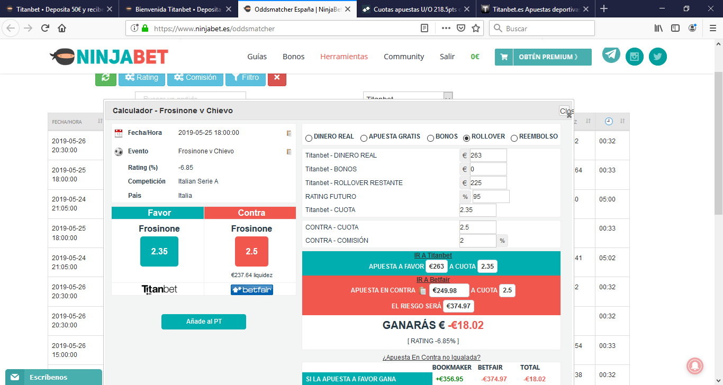Open the Bonos menu item

294,57
